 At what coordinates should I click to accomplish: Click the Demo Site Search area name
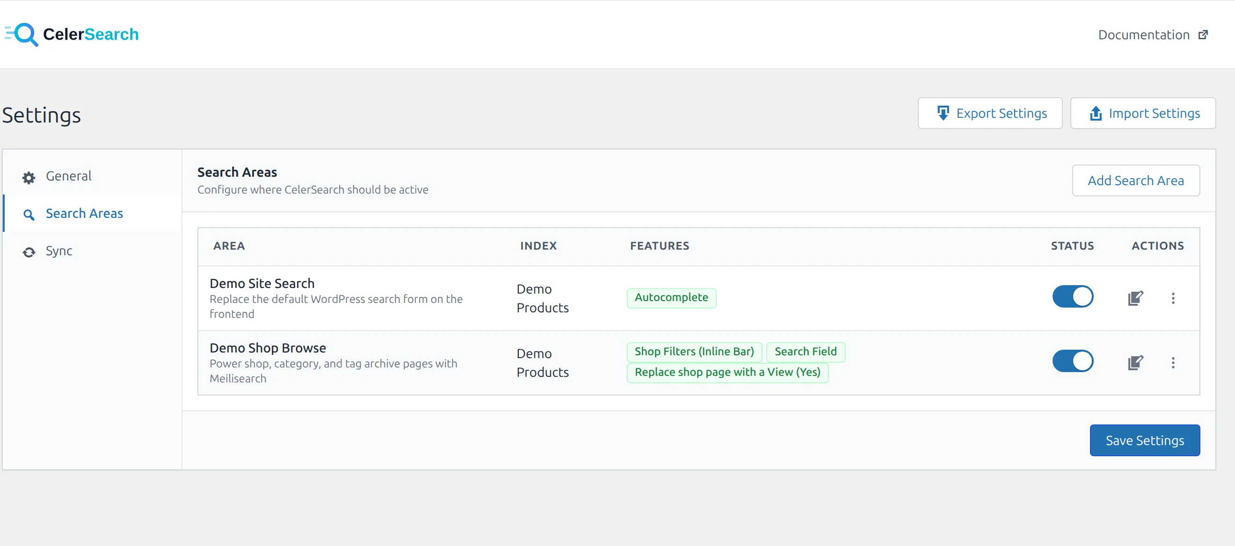tap(262, 283)
